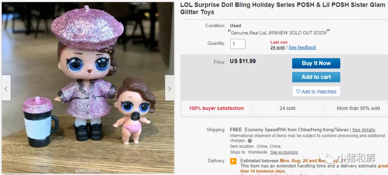Screen dimensions: 388x175
Task: Show the next product image arrow
Action: tap(170, 88)
